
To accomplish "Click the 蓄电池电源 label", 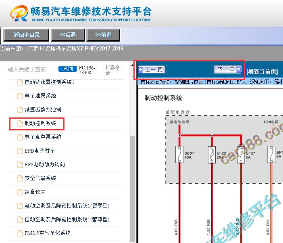I will (179, 122).
